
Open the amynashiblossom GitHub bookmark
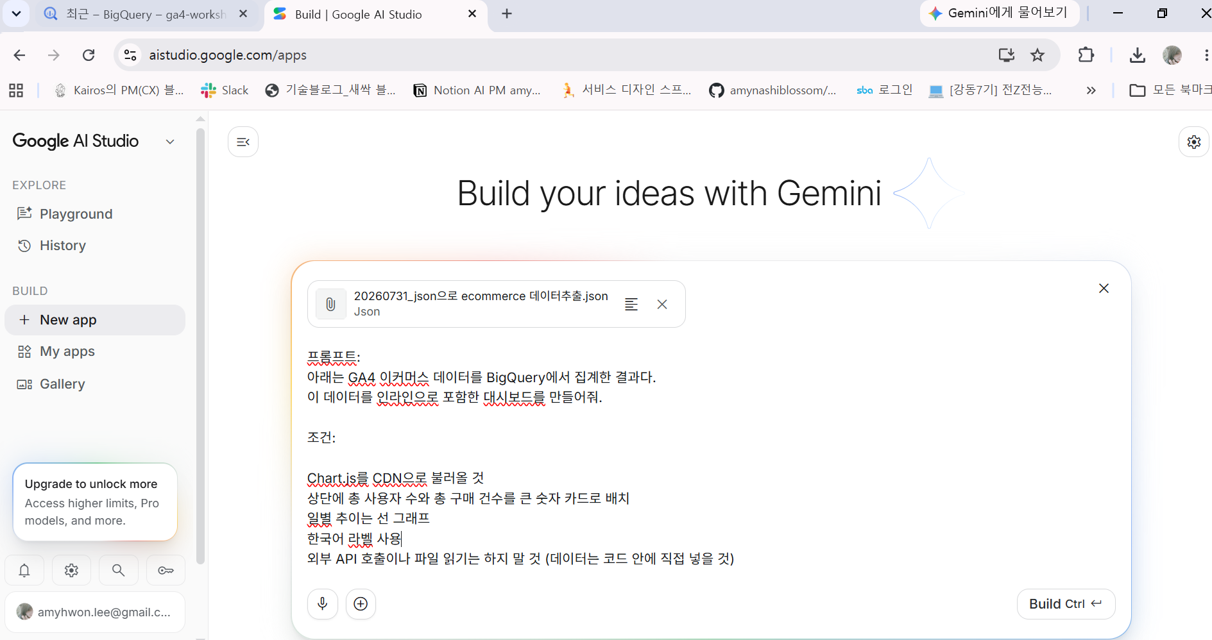[x=772, y=90]
